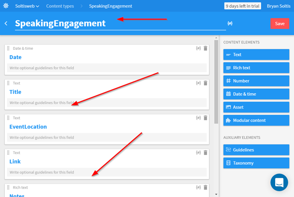The height and width of the screenshot is (197, 294).
Task: Show codename for Title element
Action: click(198, 83)
